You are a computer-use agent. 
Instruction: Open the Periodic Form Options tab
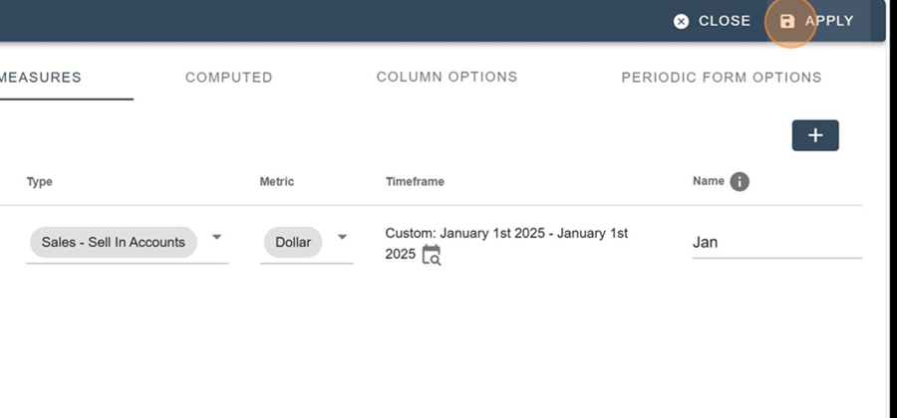point(722,78)
